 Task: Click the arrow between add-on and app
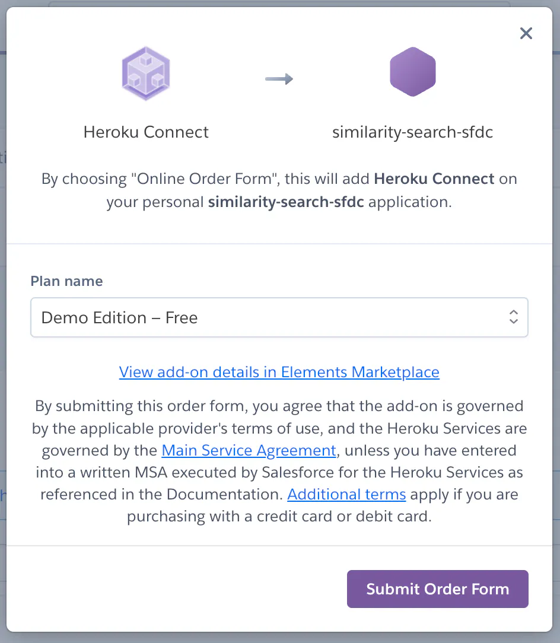279,79
